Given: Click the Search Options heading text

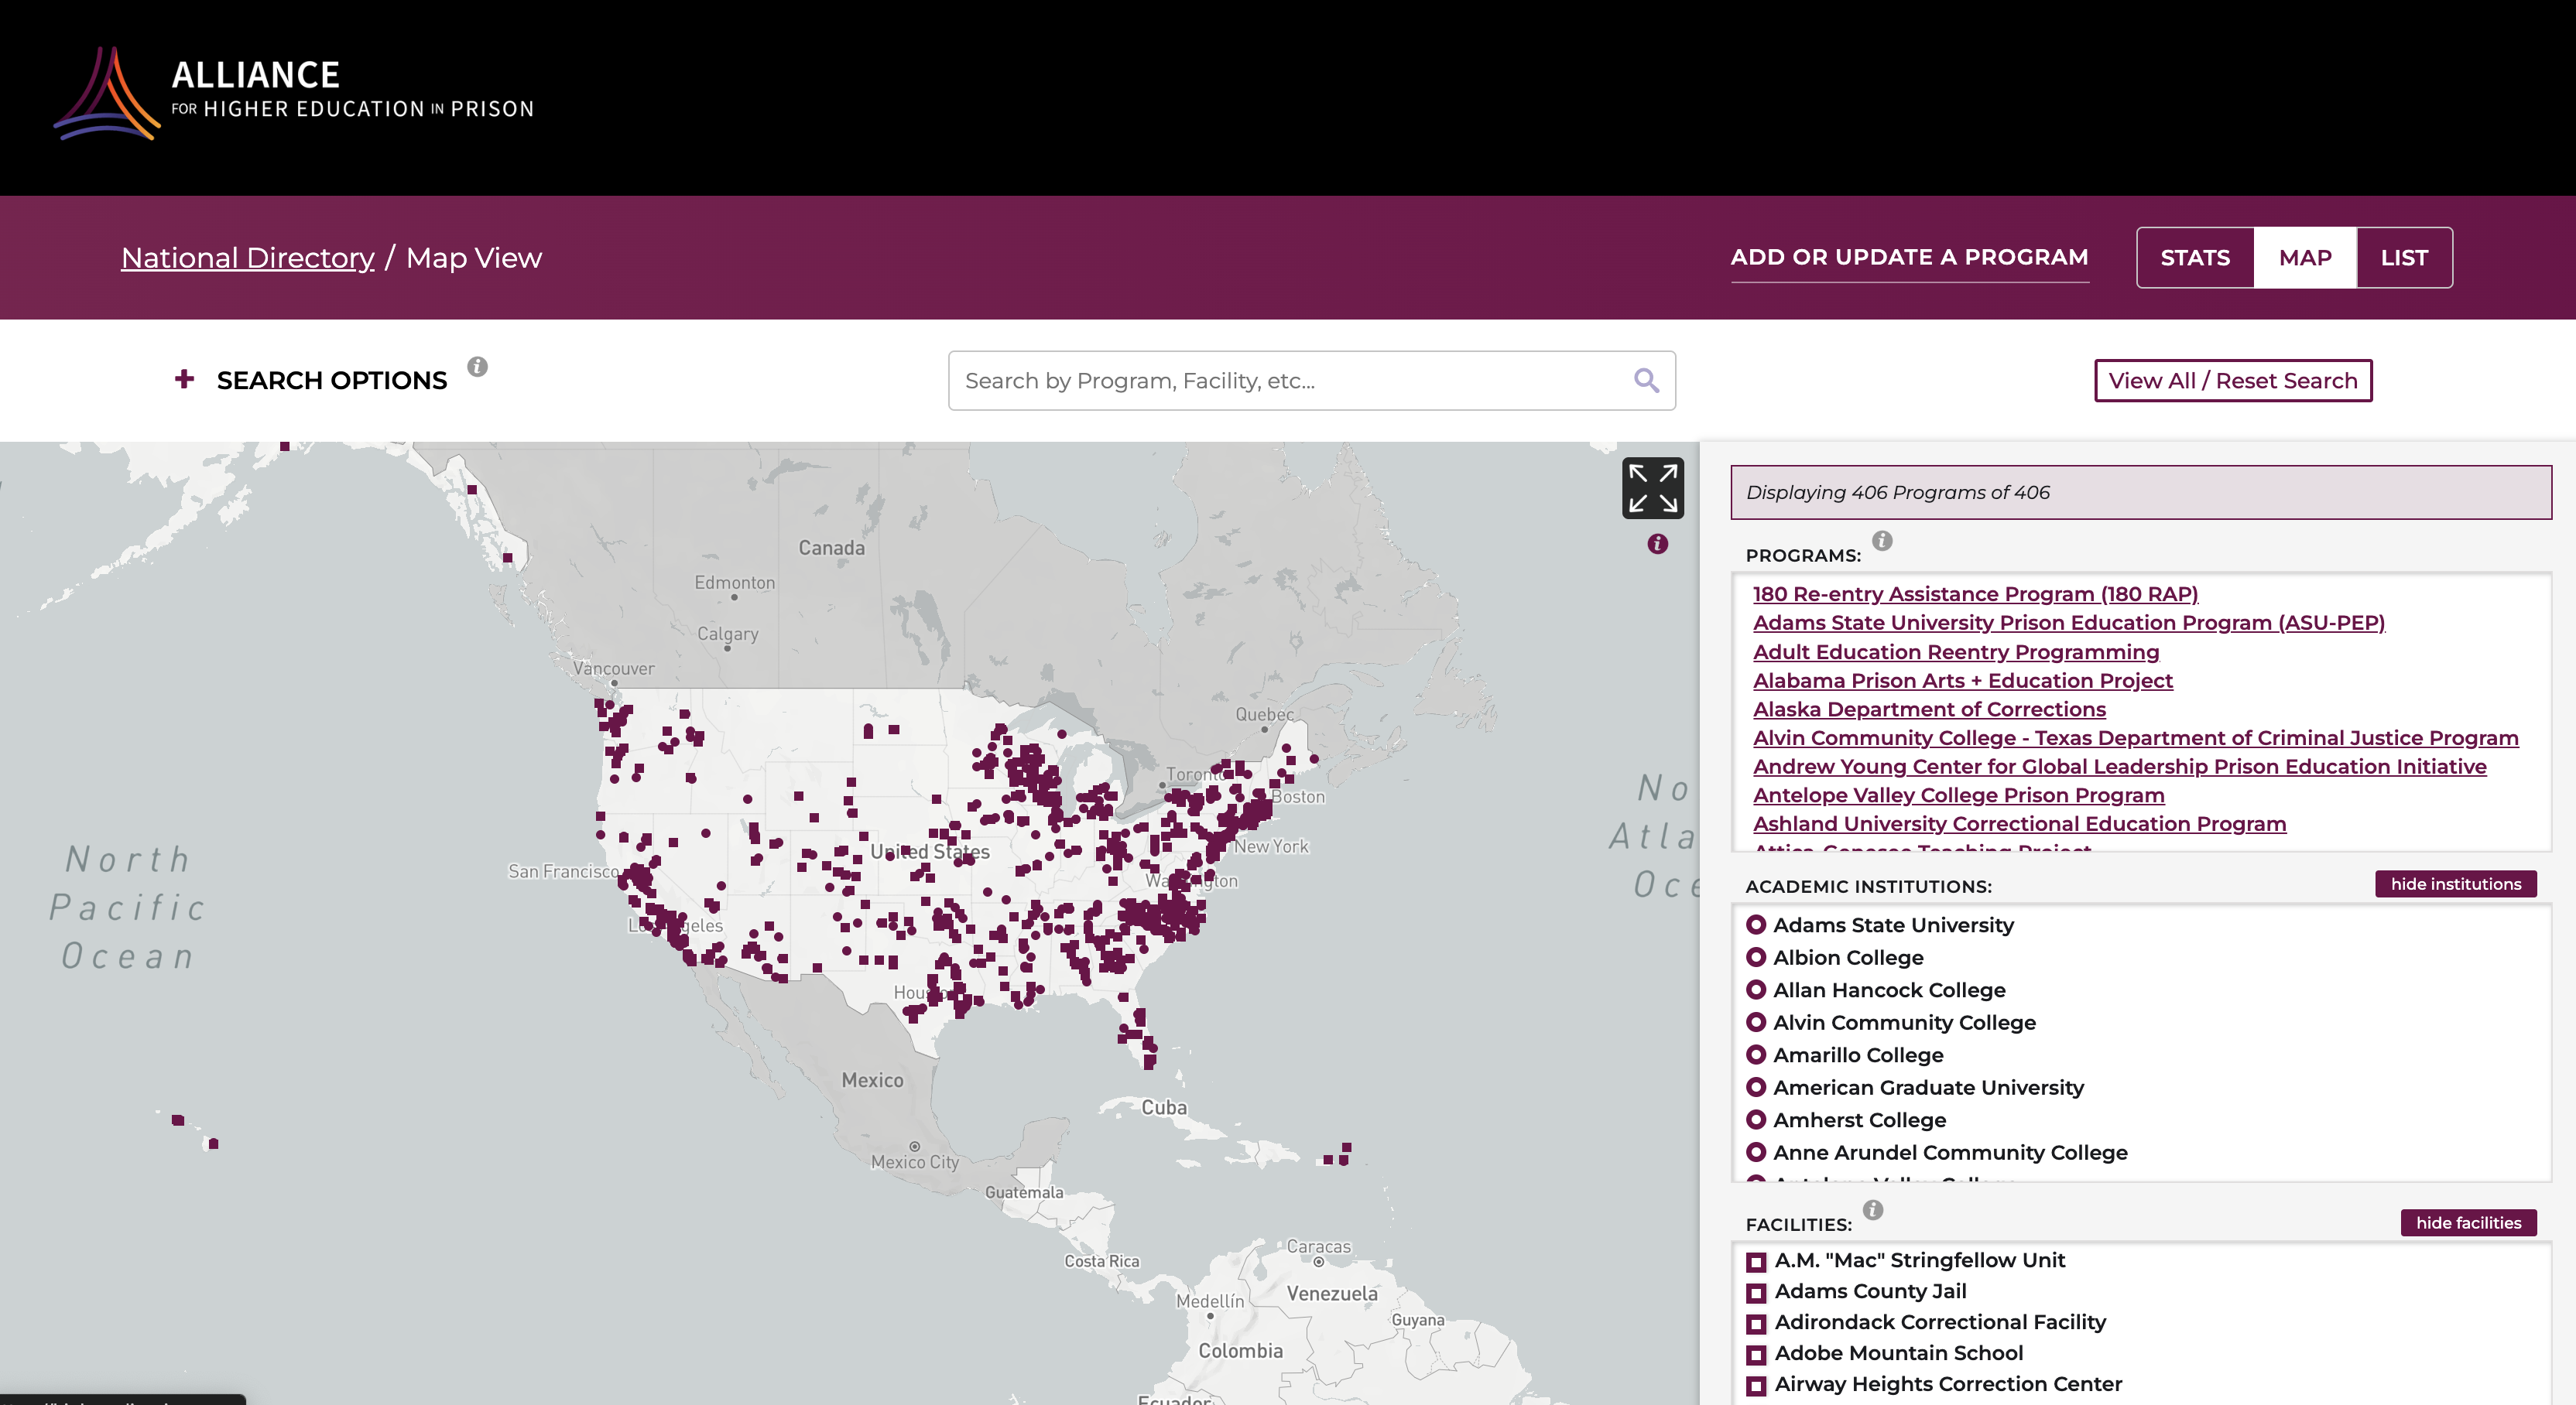Looking at the screenshot, I should pos(332,381).
